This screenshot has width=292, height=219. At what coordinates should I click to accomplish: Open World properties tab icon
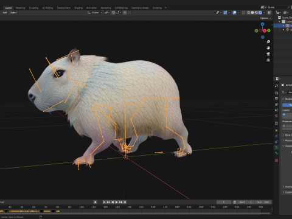pyautogui.click(x=276, y=116)
